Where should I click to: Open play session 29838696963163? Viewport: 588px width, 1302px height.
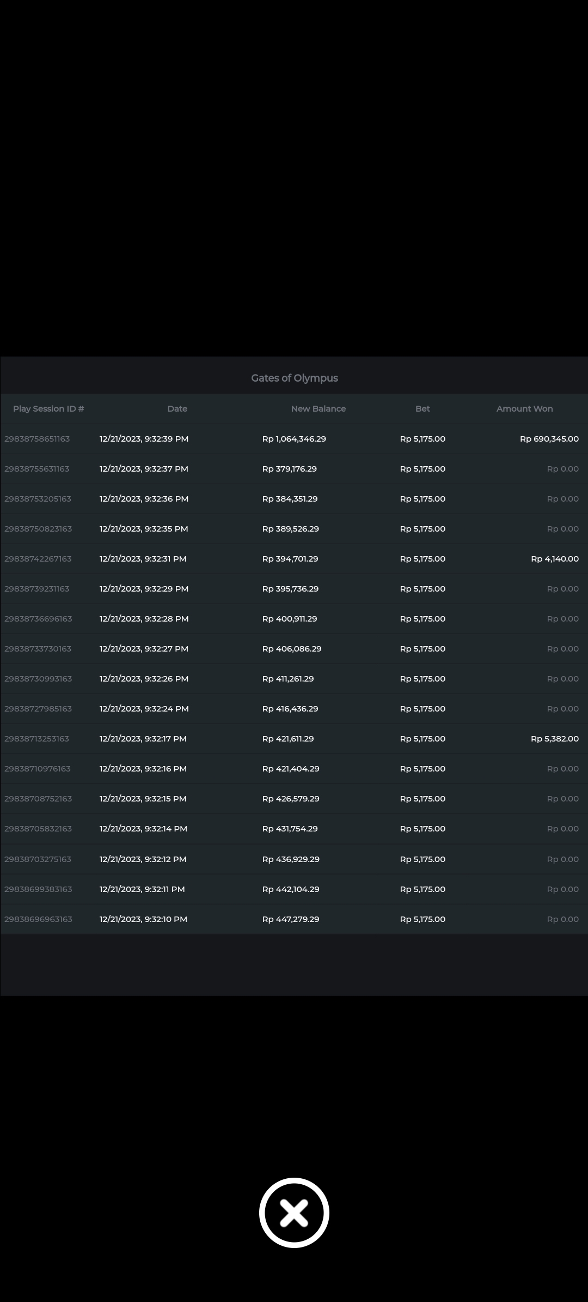coord(38,919)
